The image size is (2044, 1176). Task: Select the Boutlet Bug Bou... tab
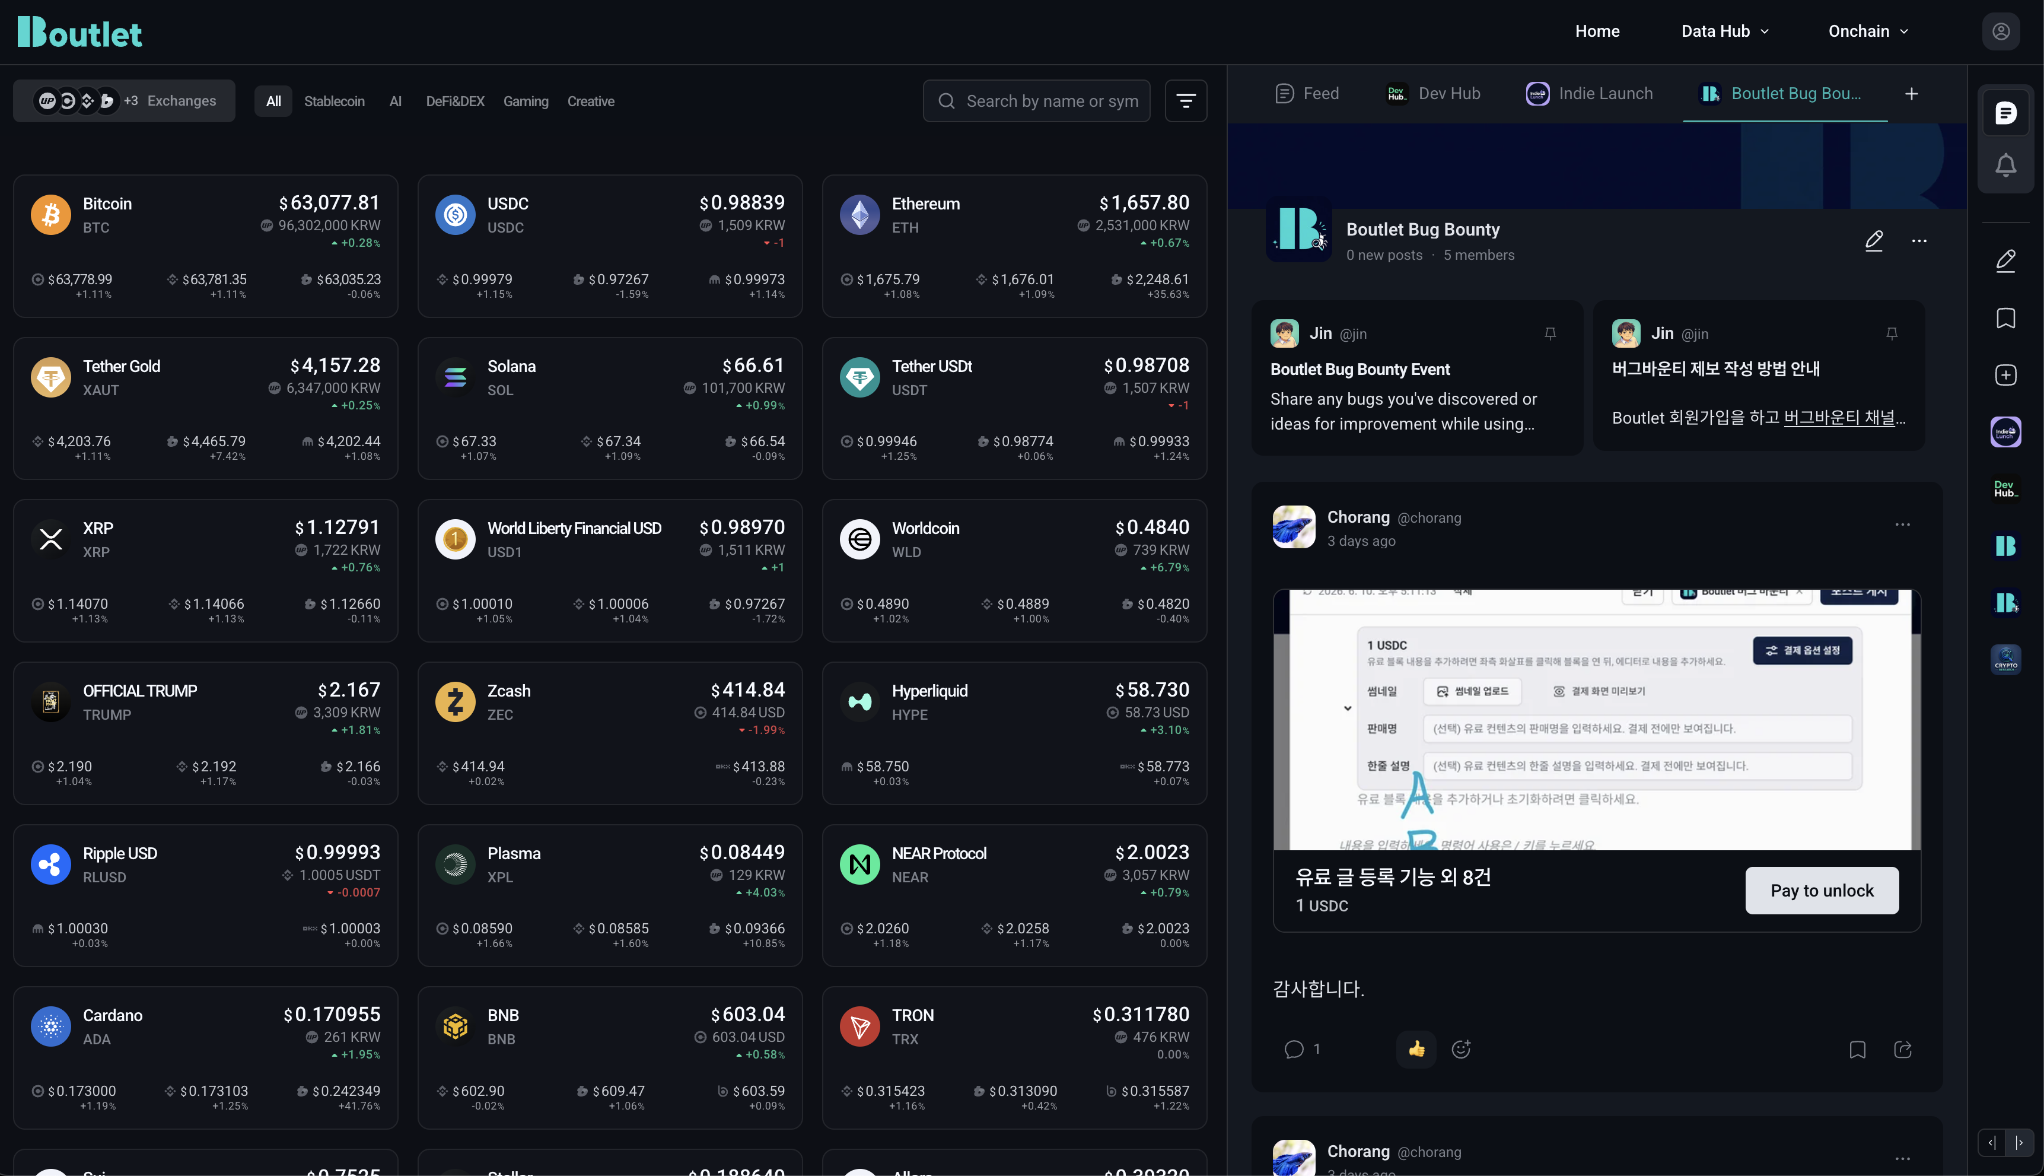pyautogui.click(x=1784, y=94)
